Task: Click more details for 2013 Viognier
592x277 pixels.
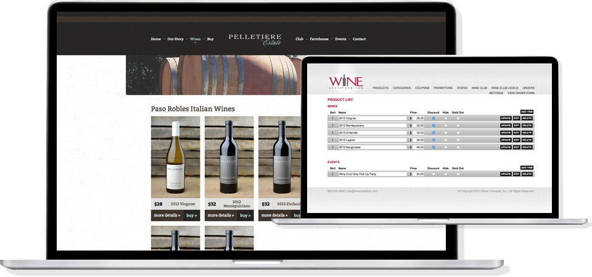Action: coord(167,215)
